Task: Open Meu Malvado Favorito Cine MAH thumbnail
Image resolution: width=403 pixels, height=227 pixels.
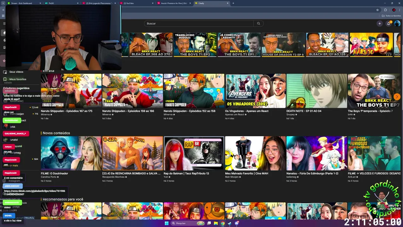Action: tap(255, 153)
